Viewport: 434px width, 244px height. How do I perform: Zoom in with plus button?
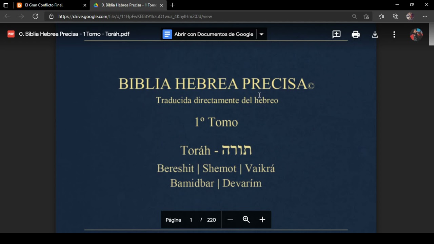tap(262, 220)
